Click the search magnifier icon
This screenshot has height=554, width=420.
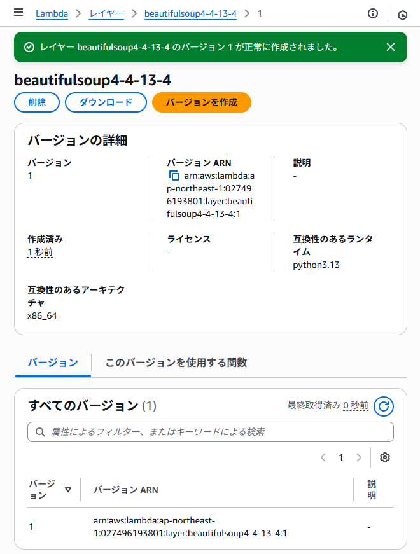(40, 432)
